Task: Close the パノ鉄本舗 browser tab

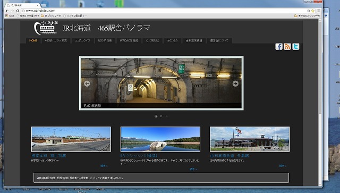Action: (x=38, y=5)
